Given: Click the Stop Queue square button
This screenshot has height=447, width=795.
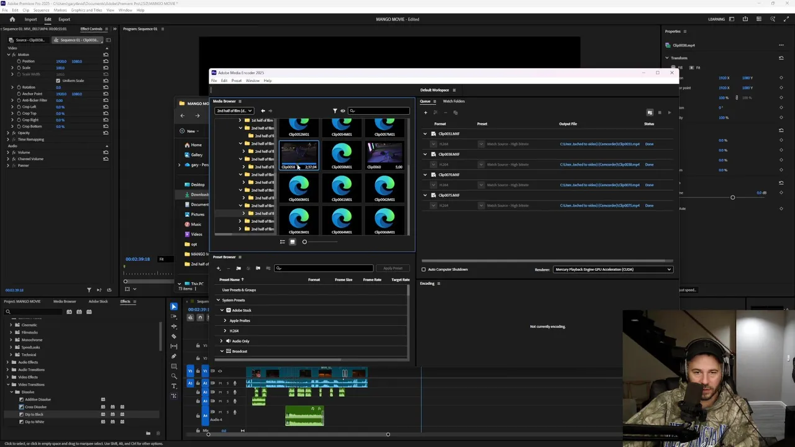Looking at the screenshot, I should 660,112.
